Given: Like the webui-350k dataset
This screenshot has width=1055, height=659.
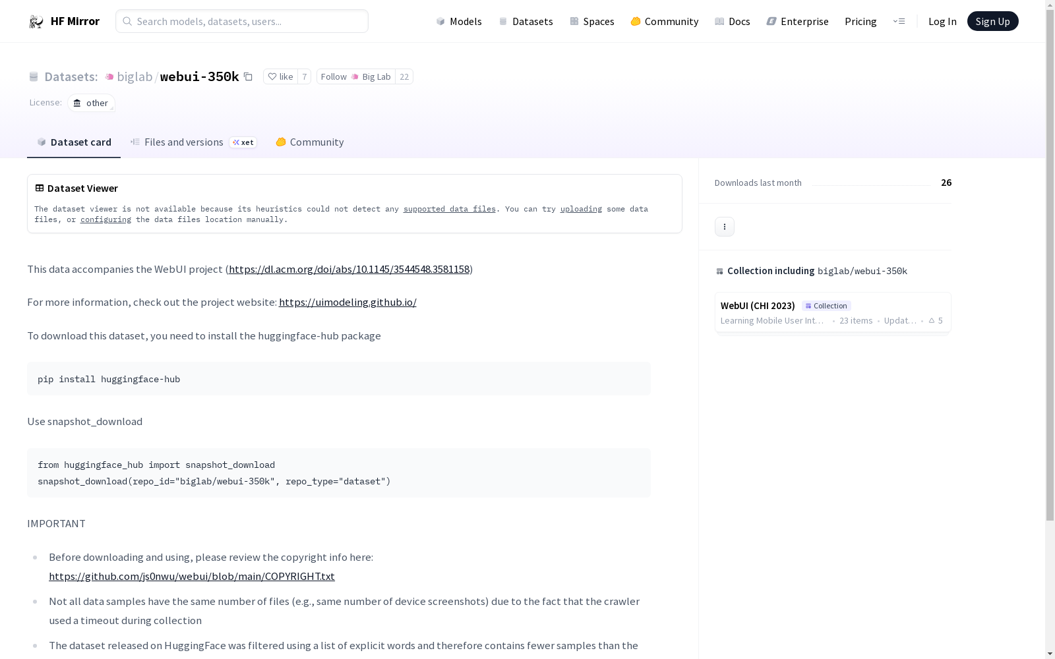Looking at the screenshot, I should pos(280,76).
